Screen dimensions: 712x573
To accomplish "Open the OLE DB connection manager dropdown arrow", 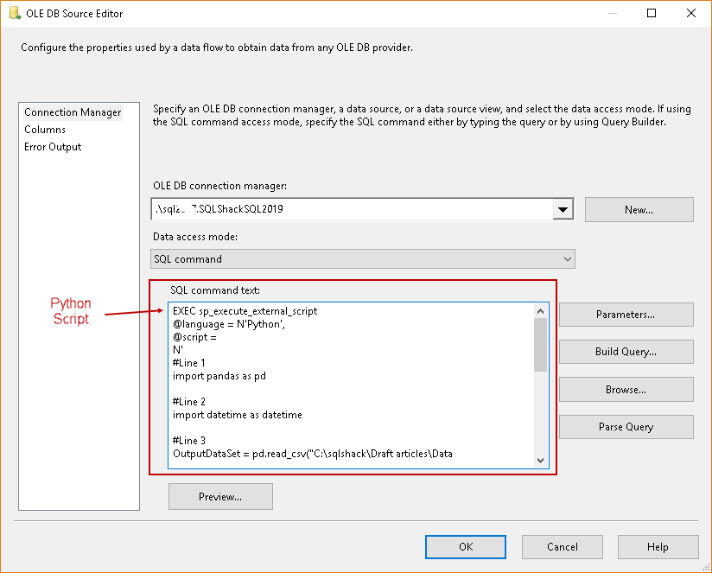I will point(563,209).
